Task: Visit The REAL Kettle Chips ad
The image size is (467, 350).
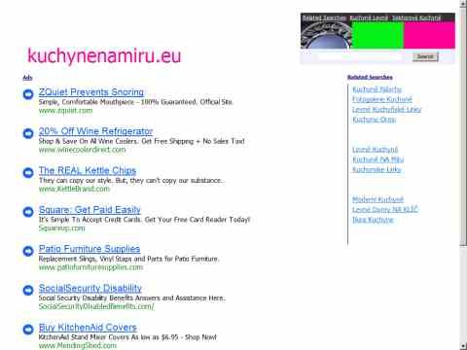Action: point(88,171)
